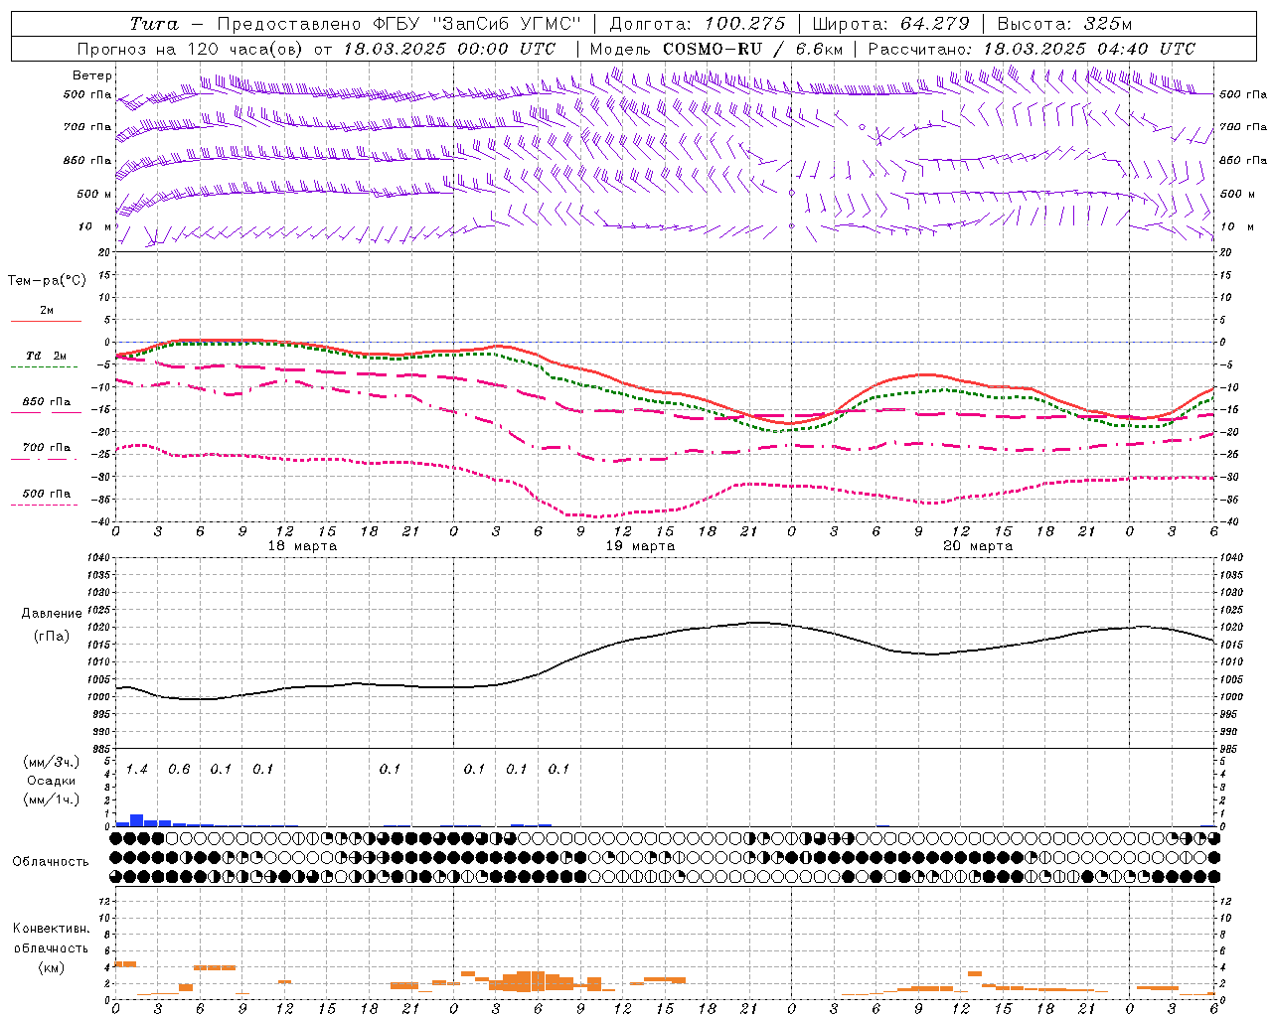Image resolution: width=1272 pixels, height=1017 pixels.
Task: Select the "Модель COSMO-RU / 6.6км" model label
Action: coord(715,49)
